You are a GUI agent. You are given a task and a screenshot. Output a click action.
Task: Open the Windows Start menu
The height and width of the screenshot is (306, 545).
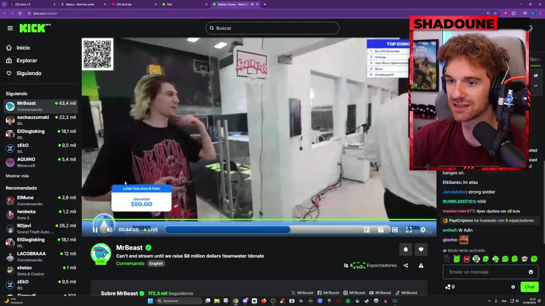[x=150, y=301]
